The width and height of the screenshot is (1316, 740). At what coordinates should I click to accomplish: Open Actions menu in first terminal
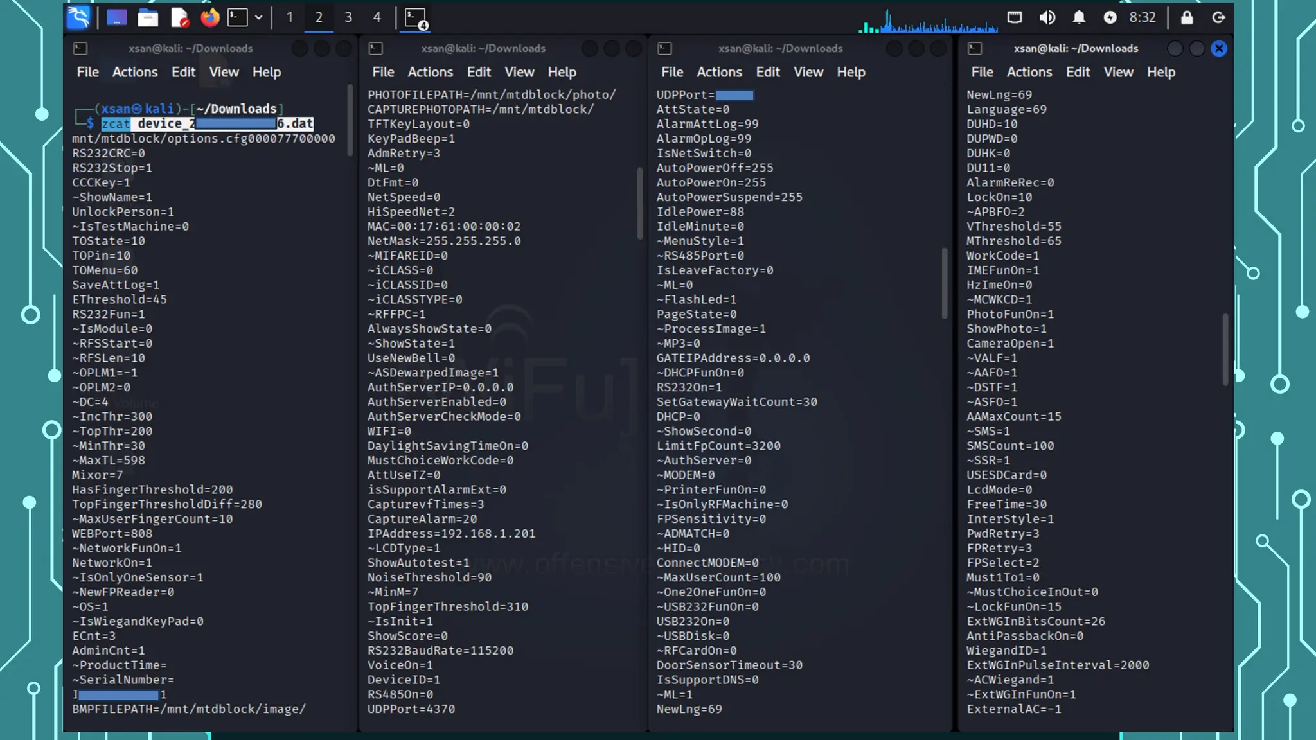click(x=135, y=72)
